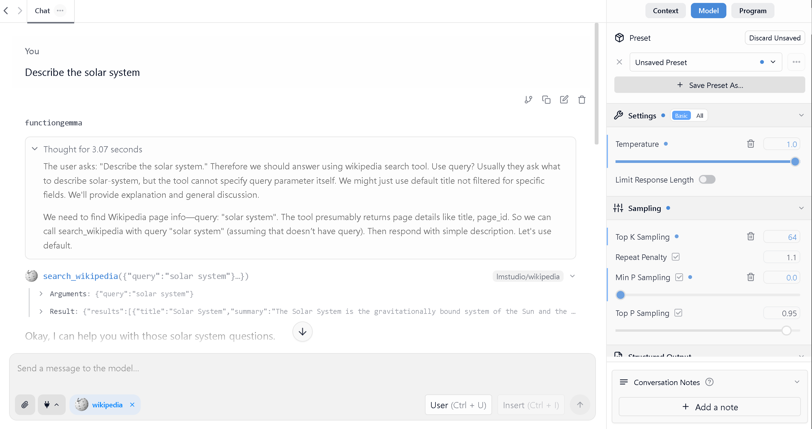812x429 pixels.
Task: Reset Temperature using its trash icon
Action: tap(750, 144)
